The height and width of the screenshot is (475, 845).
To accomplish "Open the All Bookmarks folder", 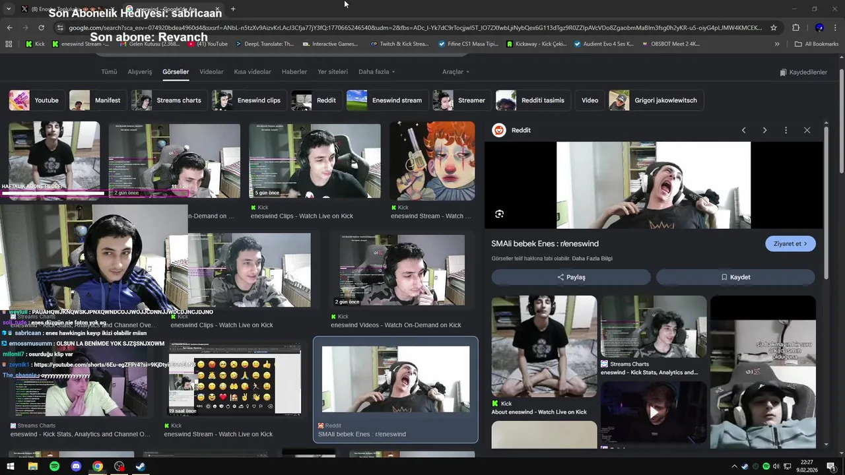I will (x=817, y=44).
